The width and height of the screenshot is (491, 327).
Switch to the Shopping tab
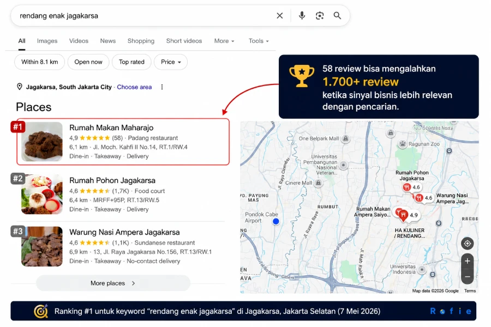(141, 41)
